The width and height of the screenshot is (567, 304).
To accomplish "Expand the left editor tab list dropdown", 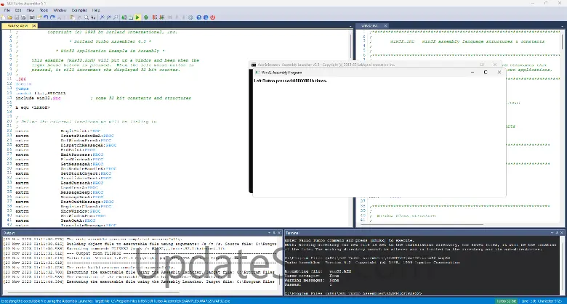I will click(352, 26).
